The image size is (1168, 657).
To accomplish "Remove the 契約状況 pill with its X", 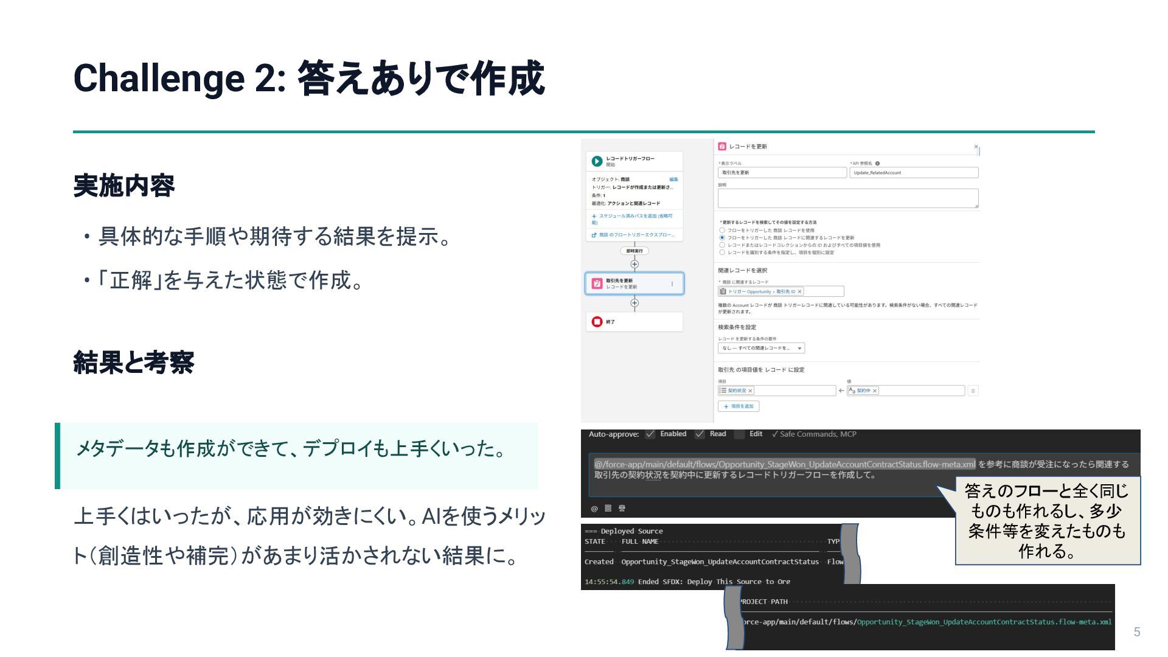I will tap(750, 391).
